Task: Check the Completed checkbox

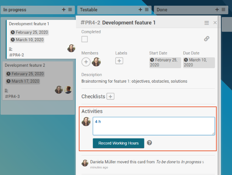Action: [x=84, y=39]
